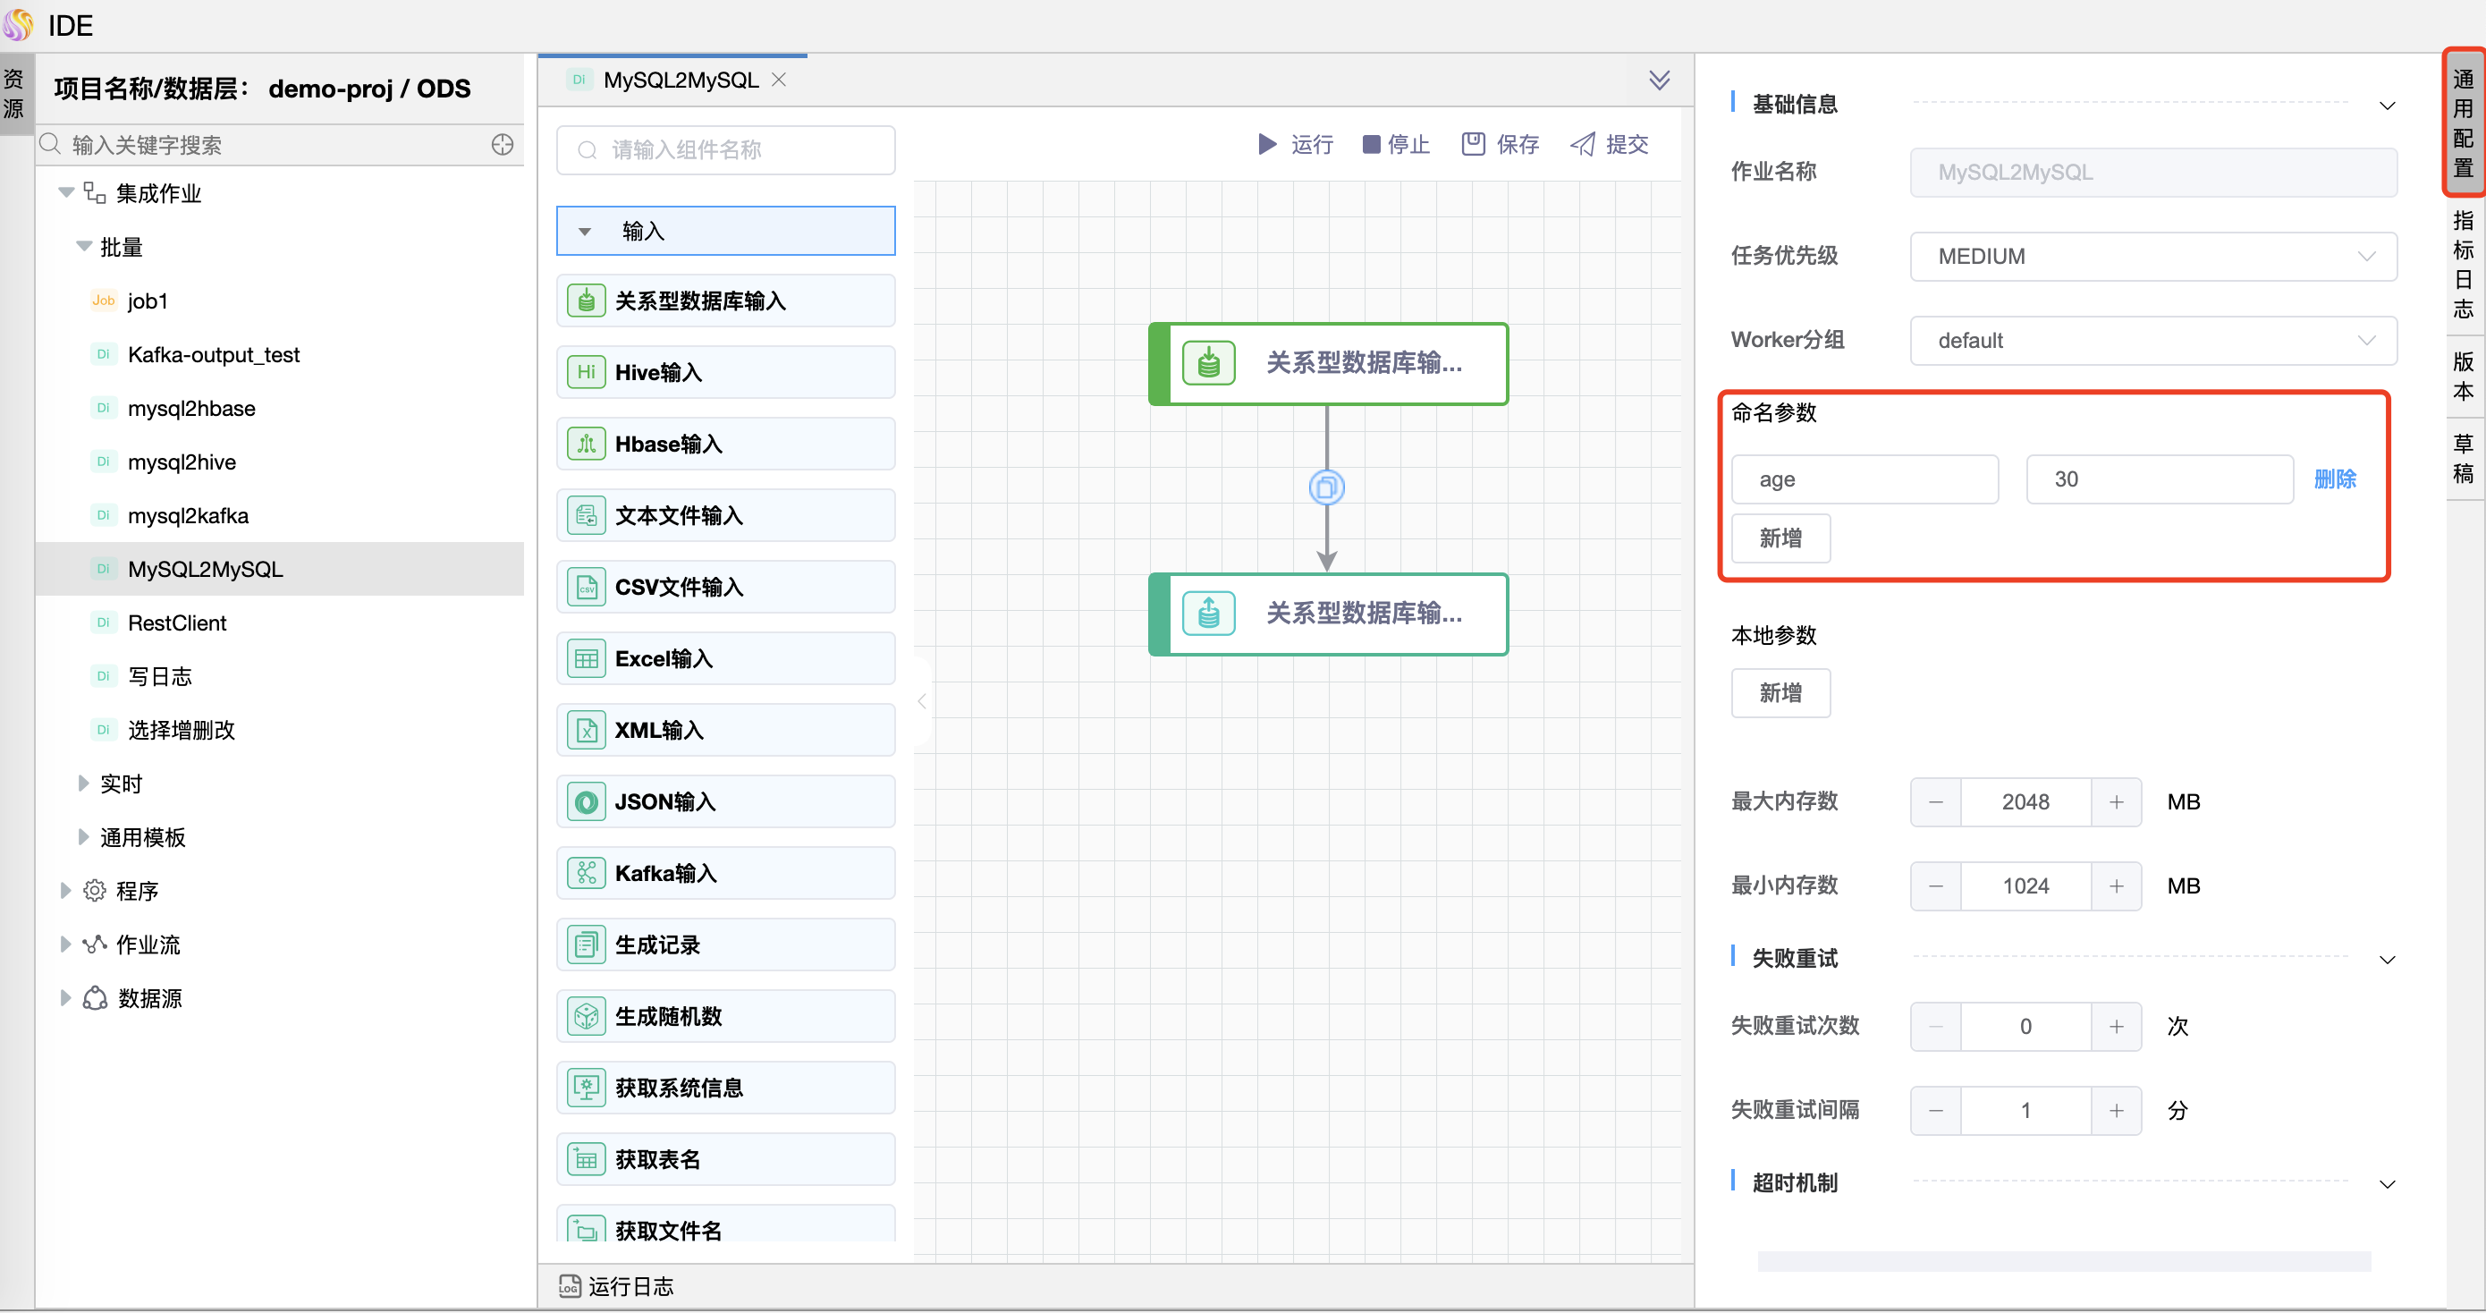
Task: Increase 最大内存数 with the plus button
Action: click(x=2116, y=801)
